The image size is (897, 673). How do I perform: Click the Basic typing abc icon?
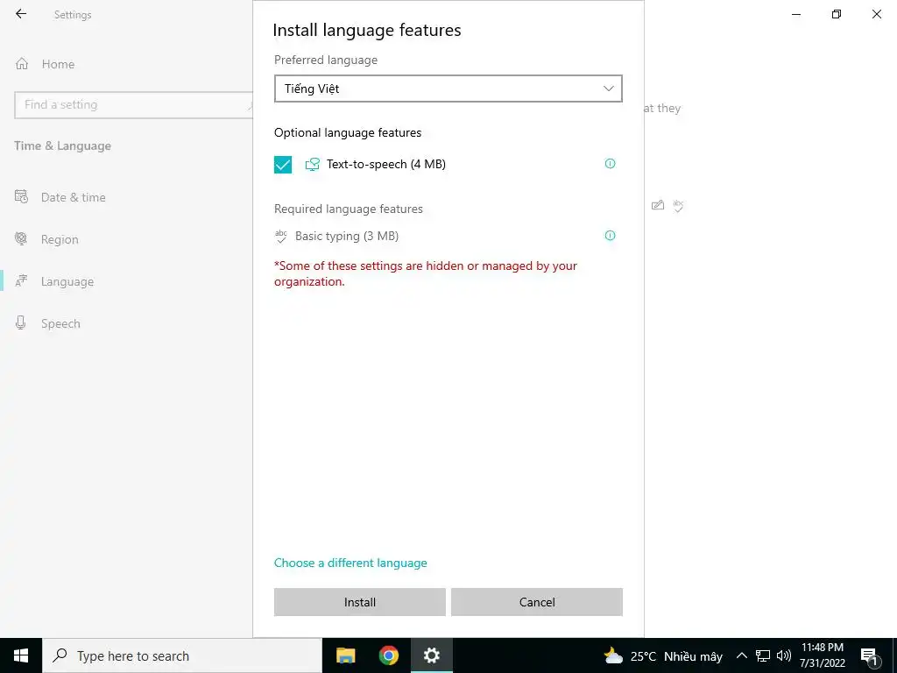pyautogui.click(x=281, y=236)
